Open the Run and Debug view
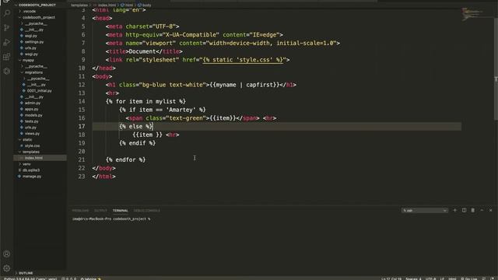Screen dimensions: 498x280 click(x=7, y=42)
